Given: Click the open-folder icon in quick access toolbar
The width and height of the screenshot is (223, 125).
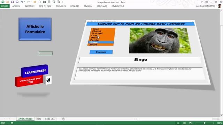Looking at the screenshot, I should pos(8,2).
